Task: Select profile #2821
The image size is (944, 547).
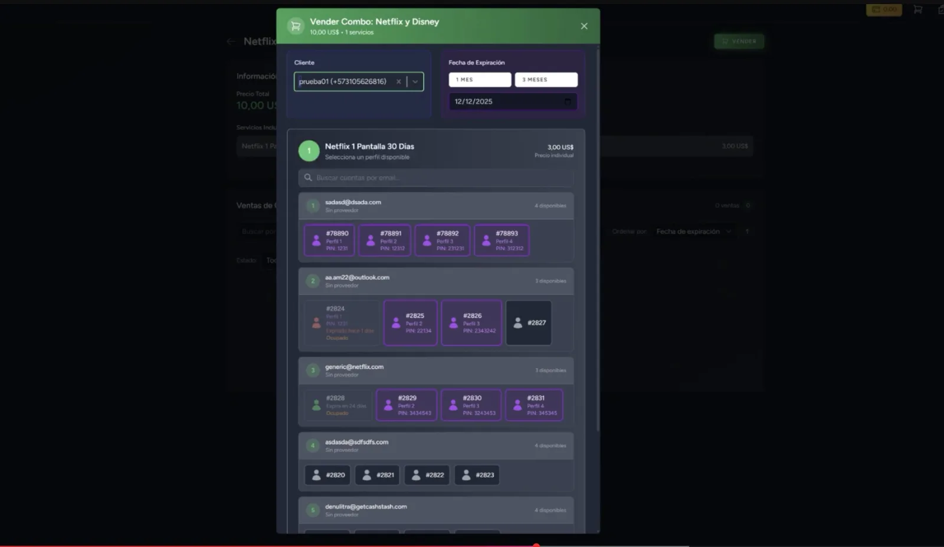Action: [x=377, y=475]
